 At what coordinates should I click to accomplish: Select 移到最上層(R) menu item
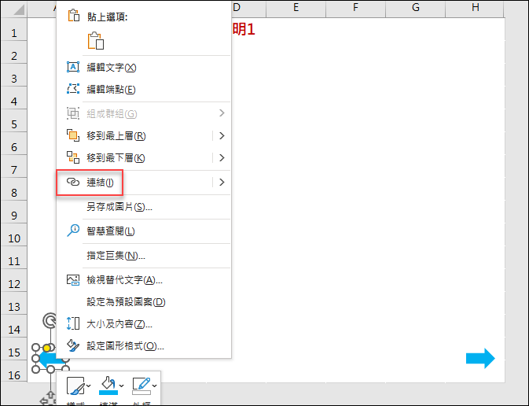pos(134,136)
